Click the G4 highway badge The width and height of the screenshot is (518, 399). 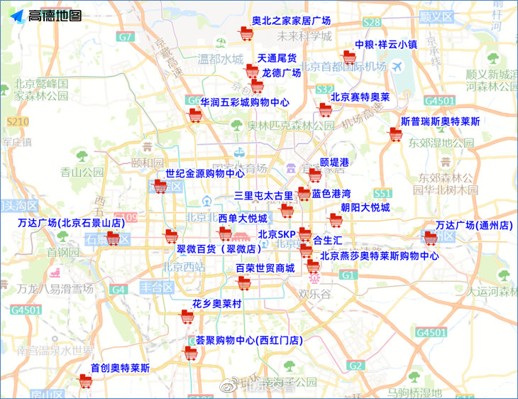[119, 290]
